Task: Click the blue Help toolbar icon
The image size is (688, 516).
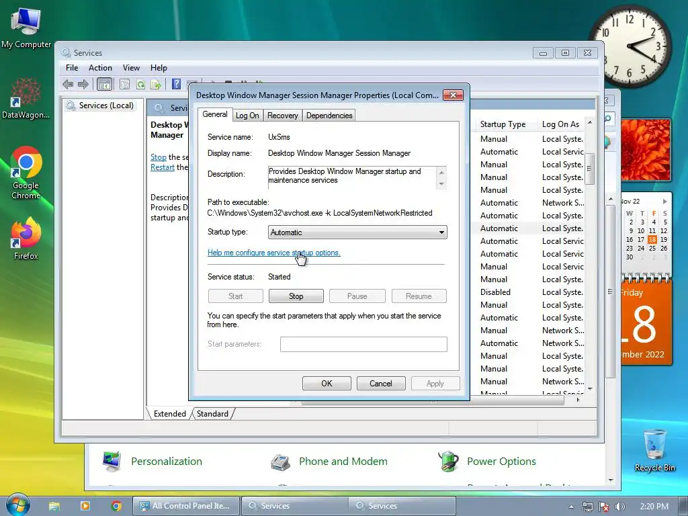Action: (x=176, y=84)
